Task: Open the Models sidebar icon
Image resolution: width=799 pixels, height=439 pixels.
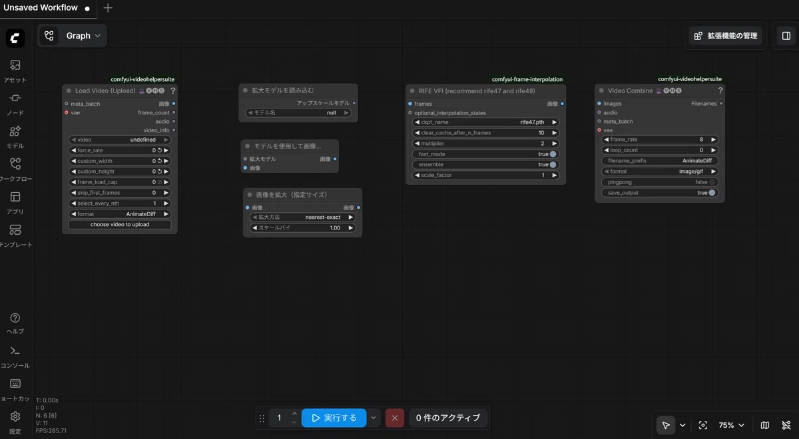Action: tap(15, 136)
